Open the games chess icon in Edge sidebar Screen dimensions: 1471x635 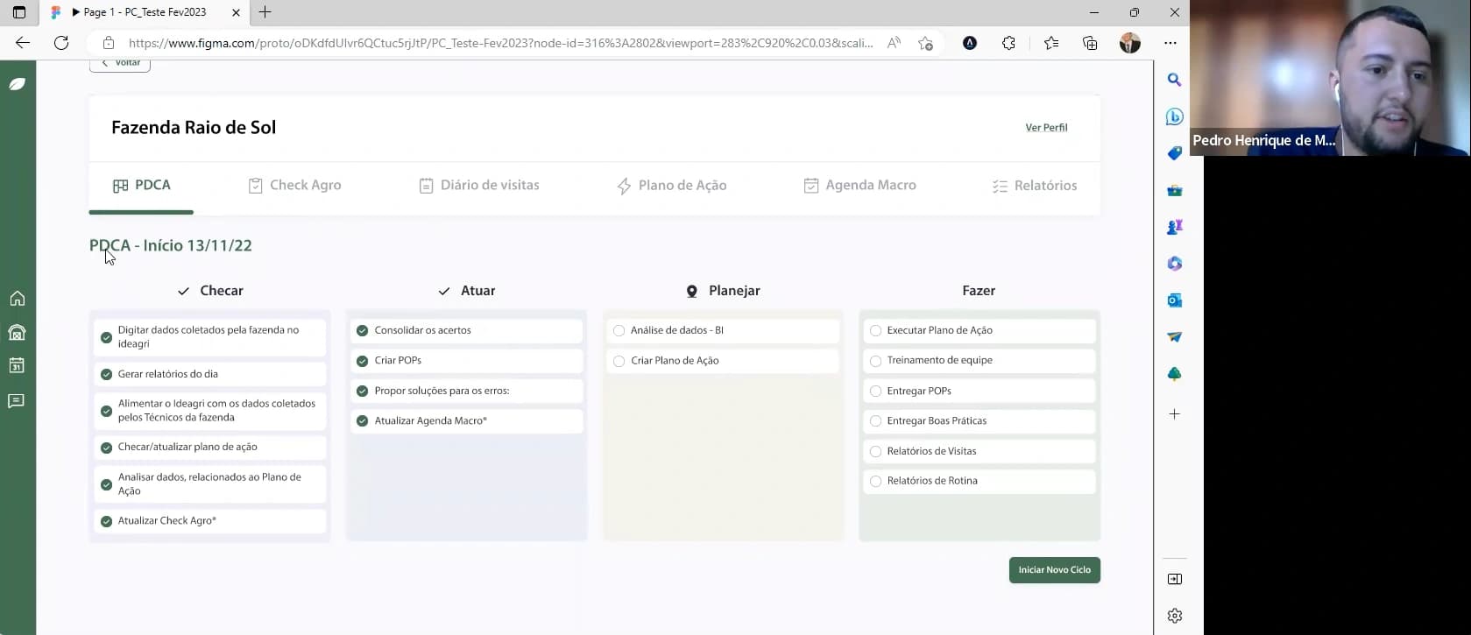click(1174, 227)
